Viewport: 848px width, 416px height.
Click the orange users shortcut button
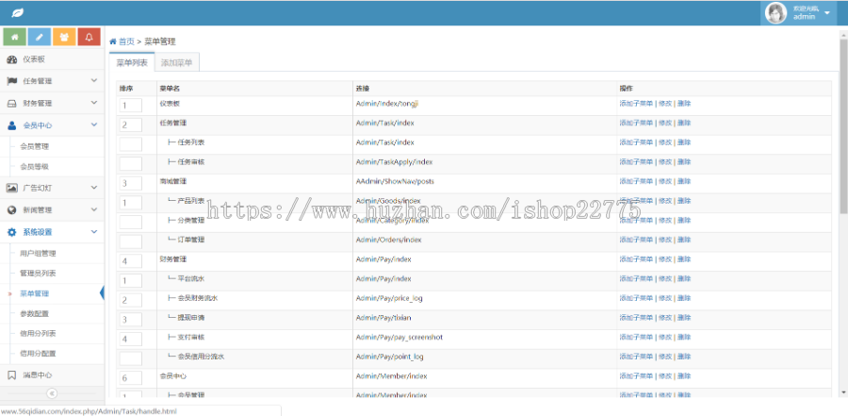pyautogui.click(x=64, y=37)
